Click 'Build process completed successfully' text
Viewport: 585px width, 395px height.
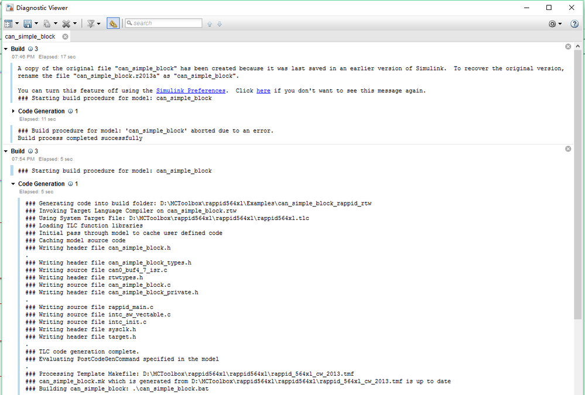[x=80, y=138]
